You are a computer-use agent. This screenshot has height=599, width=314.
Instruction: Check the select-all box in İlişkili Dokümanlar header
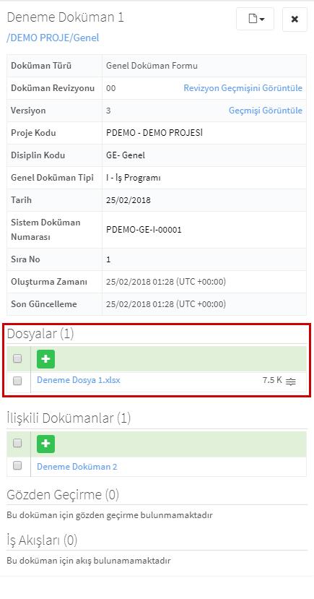coord(17,443)
